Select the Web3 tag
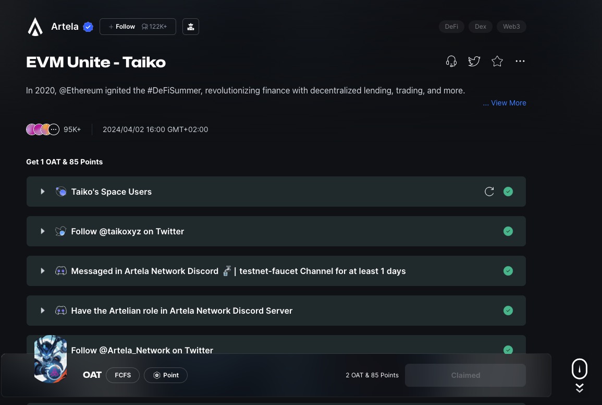 [x=511, y=27]
